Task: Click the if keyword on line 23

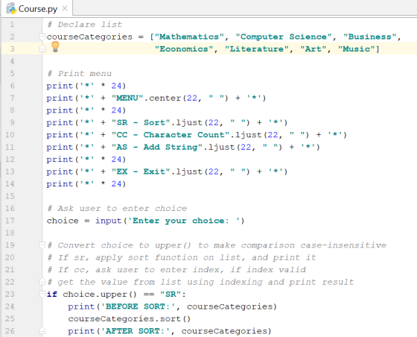Action: point(52,295)
